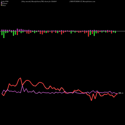Click the '(CRESTCHEM LT) MunafaSutra.com' header text
125x125 pixels.
[82, 1]
